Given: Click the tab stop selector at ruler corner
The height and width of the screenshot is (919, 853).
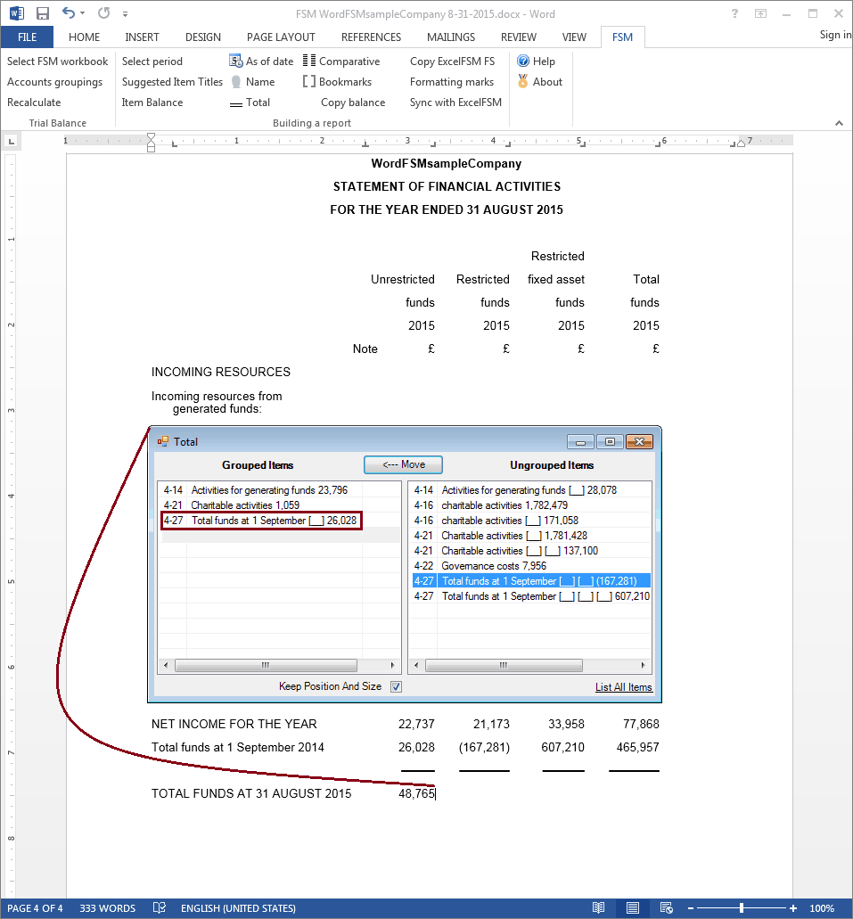Looking at the screenshot, I should pyautogui.click(x=12, y=141).
